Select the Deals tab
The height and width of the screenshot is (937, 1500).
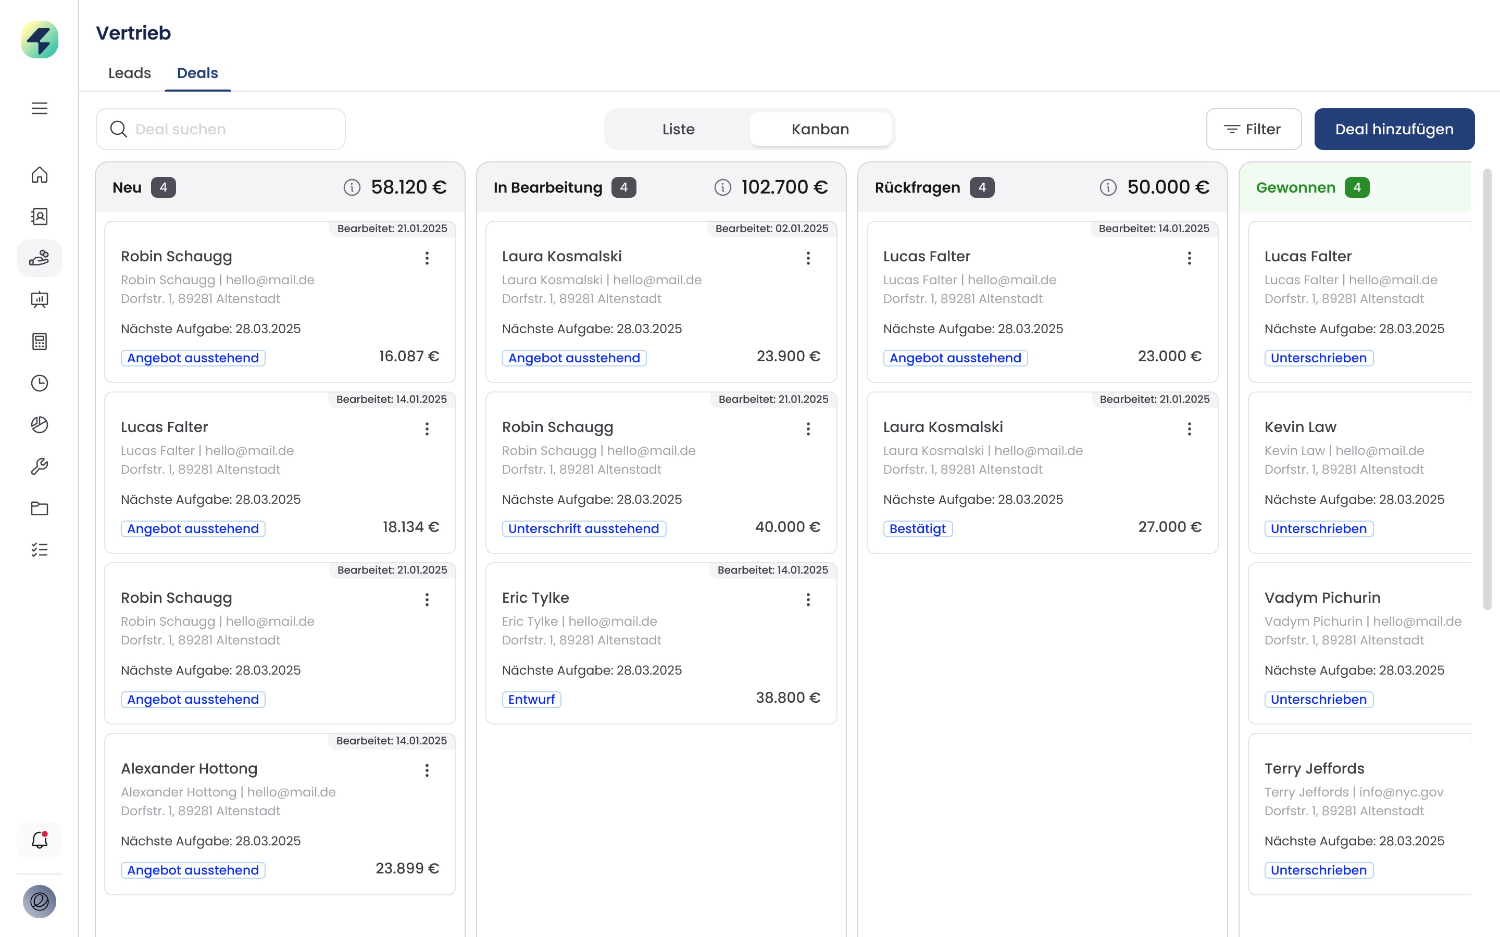click(197, 73)
